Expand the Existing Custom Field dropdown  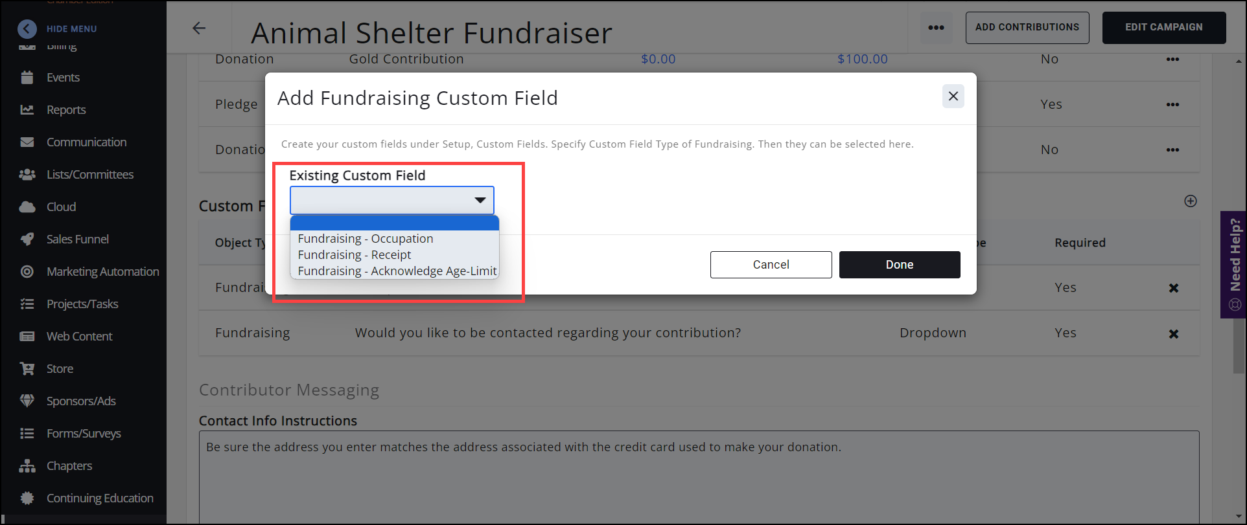pos(391,201)
